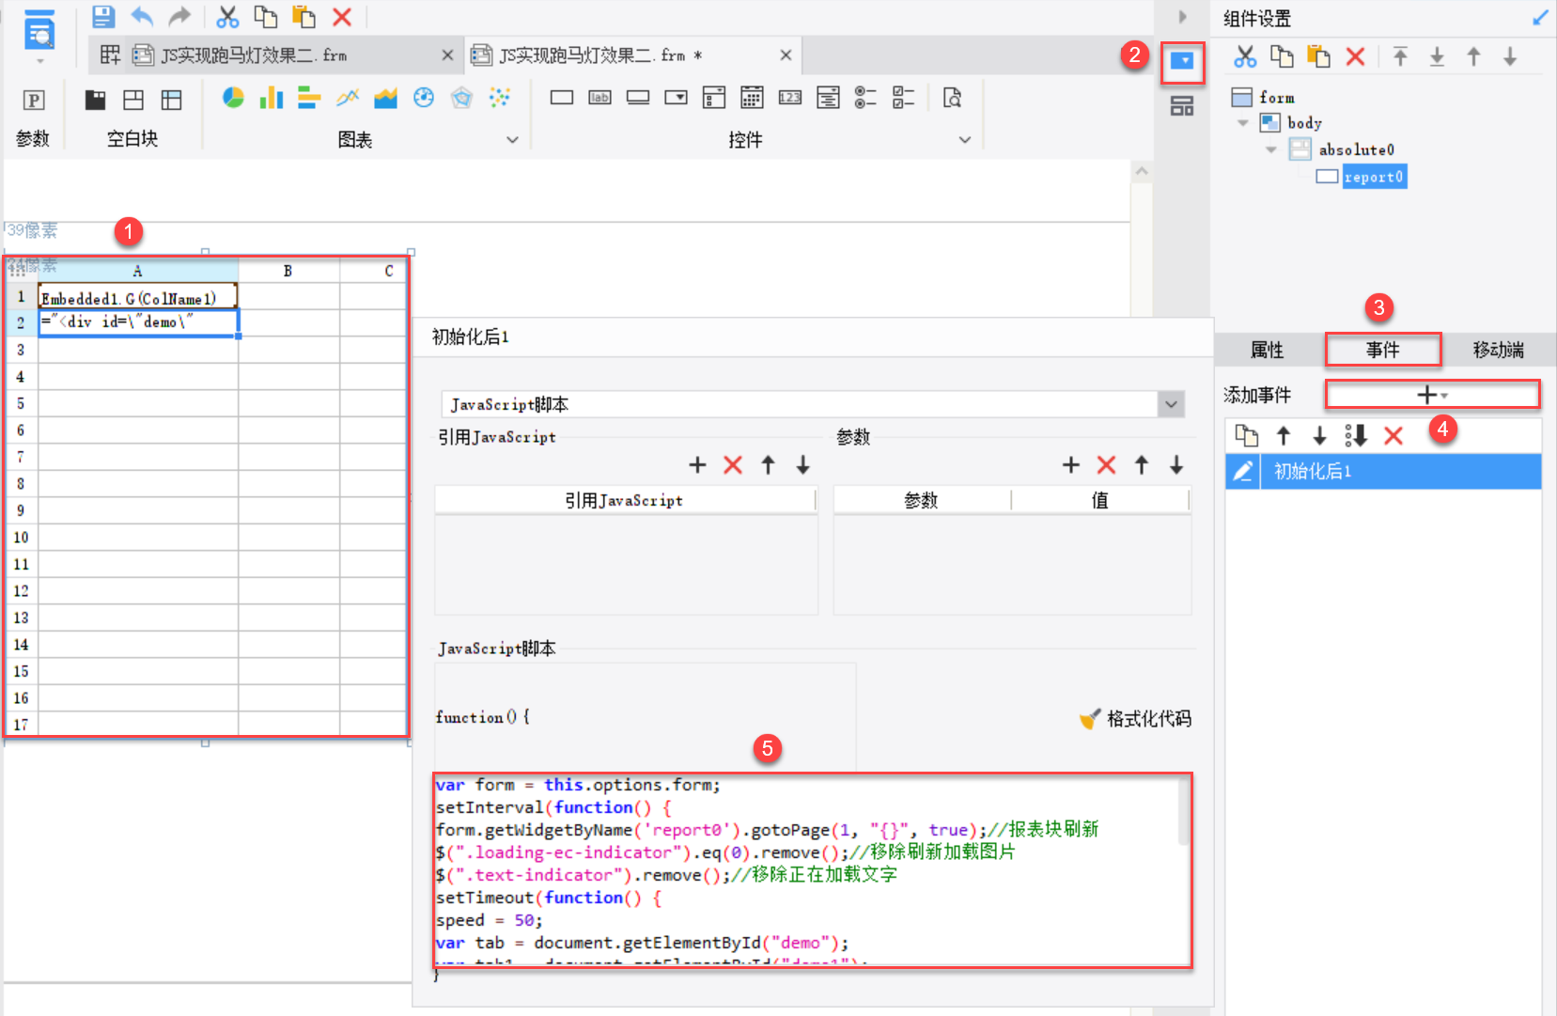The image size is (1557, 1016).
Task: Open the JavaScript脚本 type dropdown
Action: pos(1171,405)
